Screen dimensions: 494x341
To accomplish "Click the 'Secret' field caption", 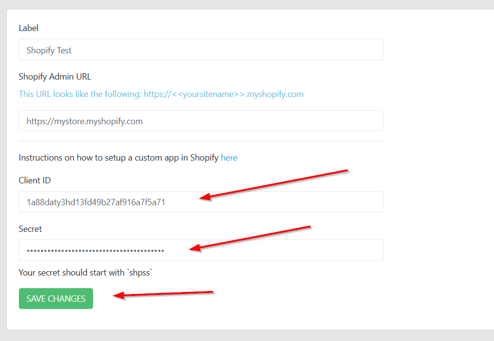I will 30,229.
